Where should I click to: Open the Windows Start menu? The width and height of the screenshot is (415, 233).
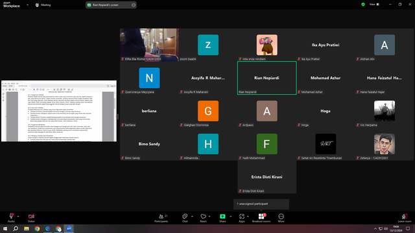[5, 228]
